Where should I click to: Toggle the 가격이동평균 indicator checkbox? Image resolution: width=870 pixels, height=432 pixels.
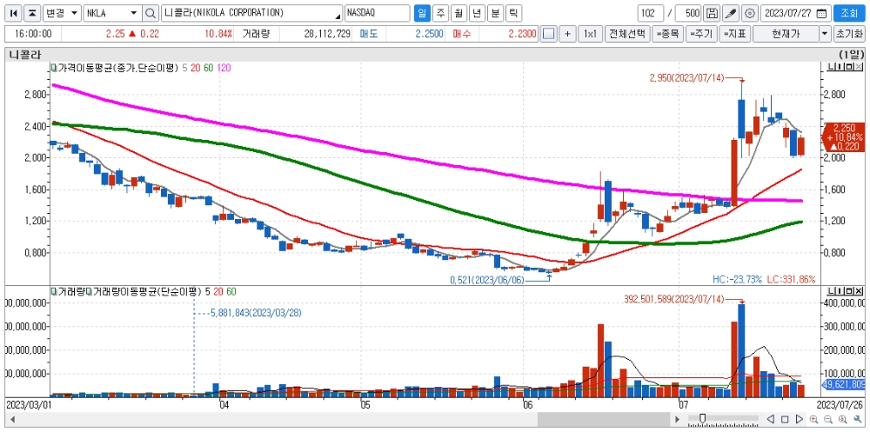click(x=54, y=68)
